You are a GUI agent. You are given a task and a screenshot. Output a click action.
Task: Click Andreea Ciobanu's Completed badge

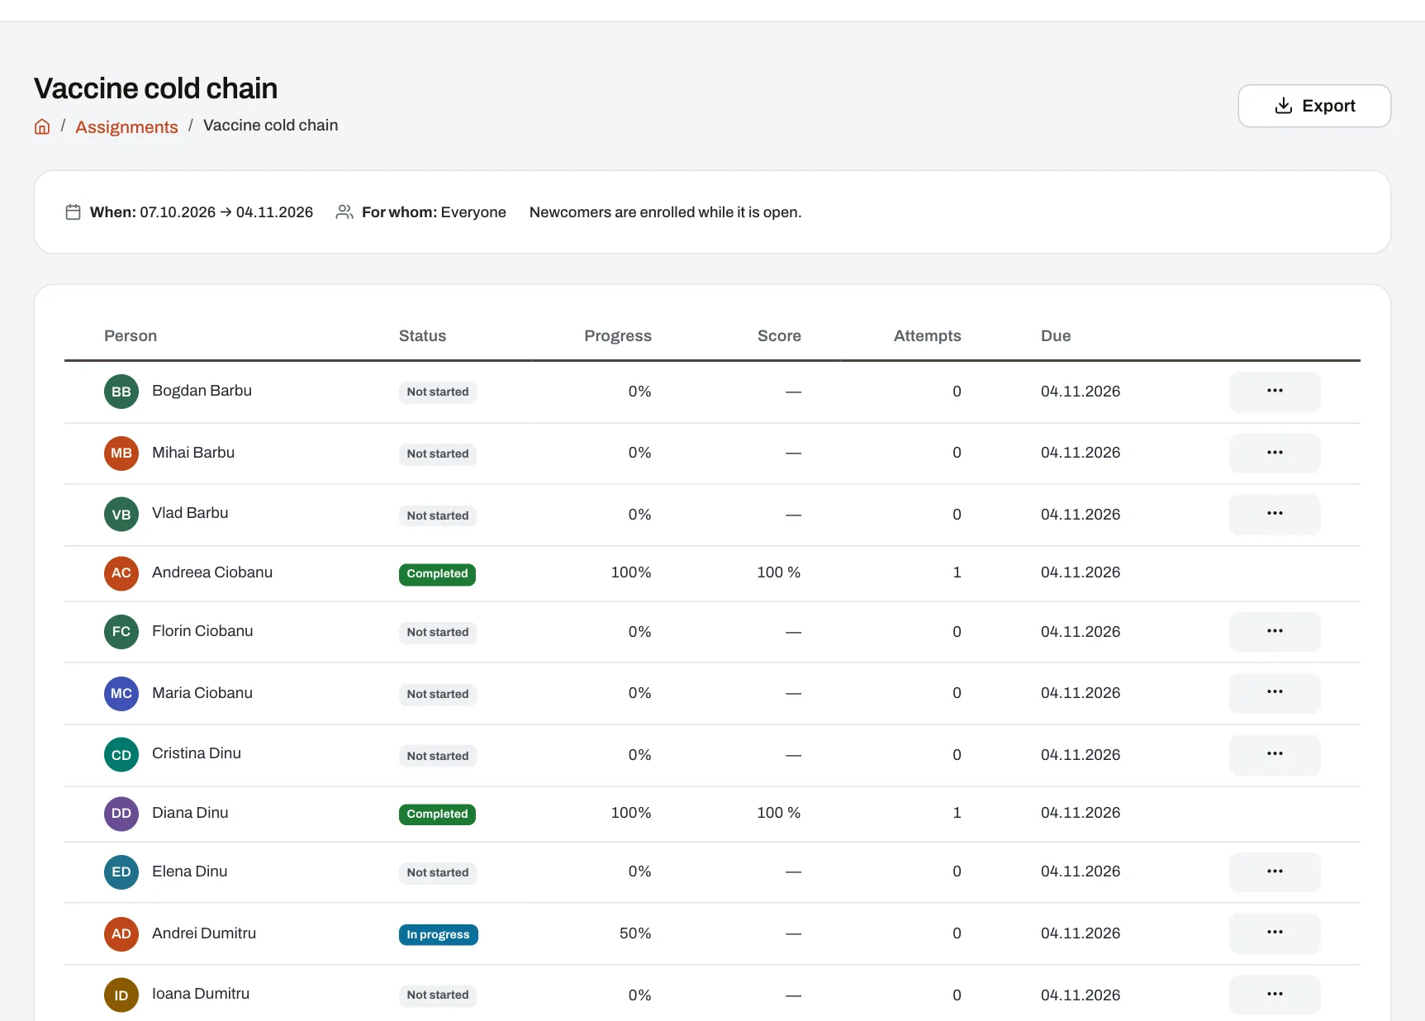tap(437, 574)
